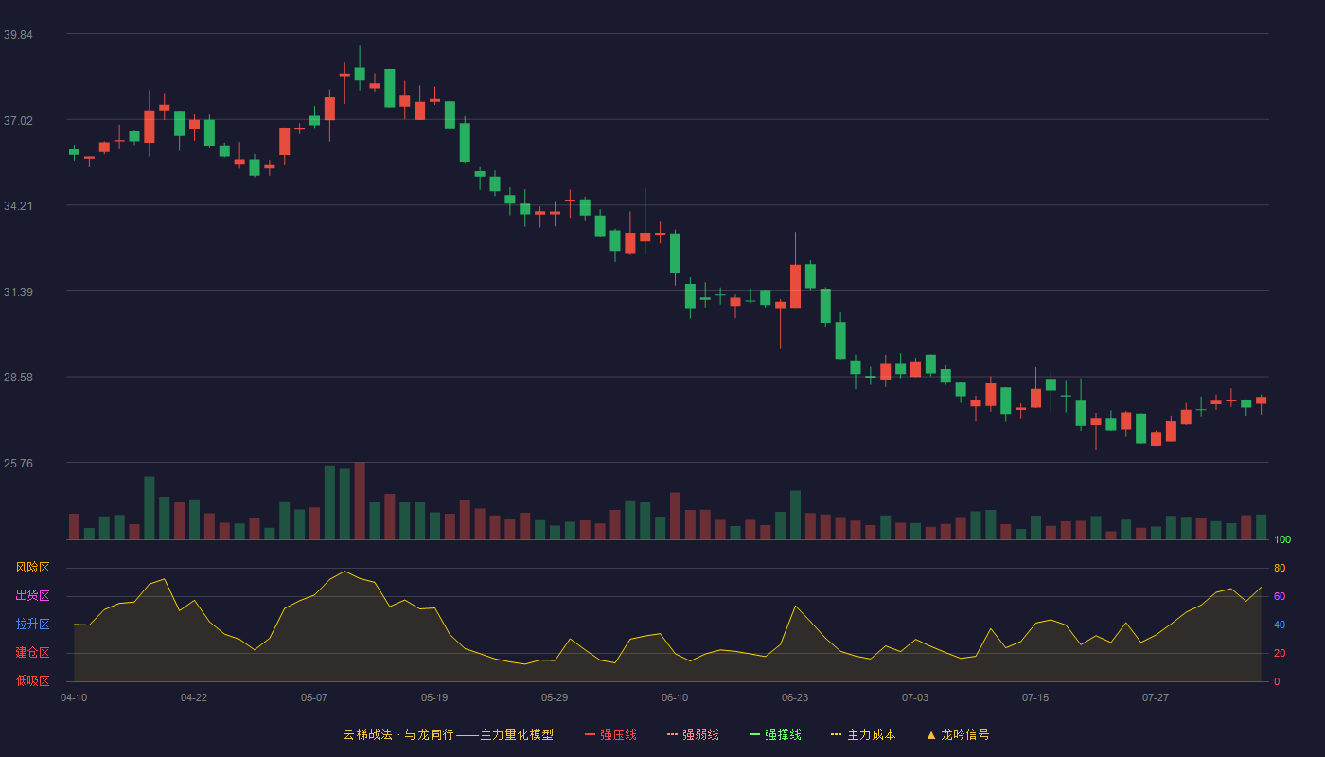Toggle the 龙吟信号 triangle legend entry
The width and height of the screenshot is (1325, 757).
point(958,734)
